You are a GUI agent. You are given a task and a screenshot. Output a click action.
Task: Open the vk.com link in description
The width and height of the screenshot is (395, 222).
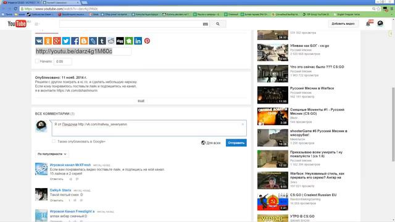tap(77, 91)
